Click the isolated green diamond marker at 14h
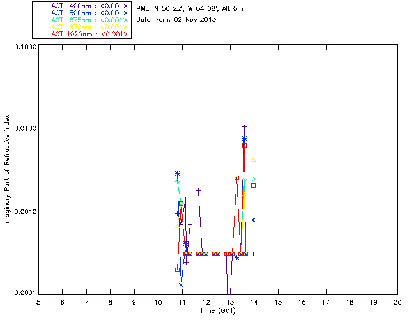The height and width of the screenshot is (327, 409). click(x=253, y=179)
